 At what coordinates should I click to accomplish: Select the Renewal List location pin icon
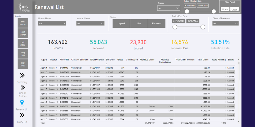[22, 103]
